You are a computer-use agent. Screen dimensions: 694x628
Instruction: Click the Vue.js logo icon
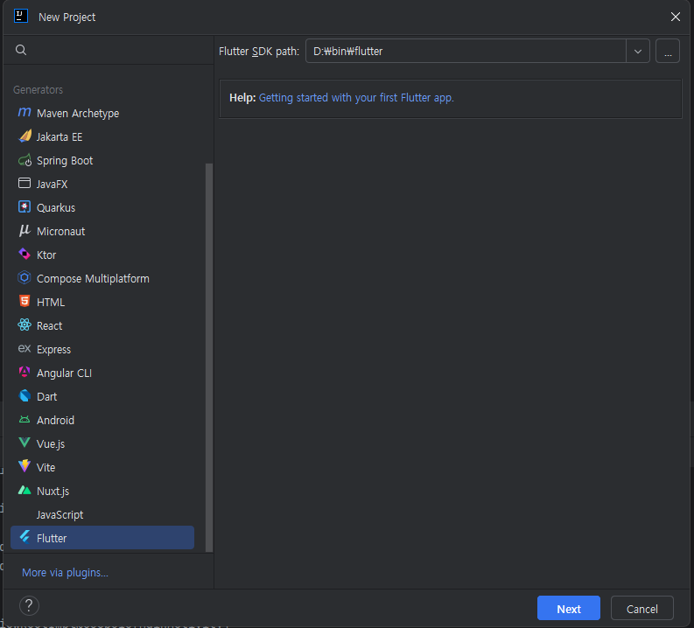click(x=25, y=443)
